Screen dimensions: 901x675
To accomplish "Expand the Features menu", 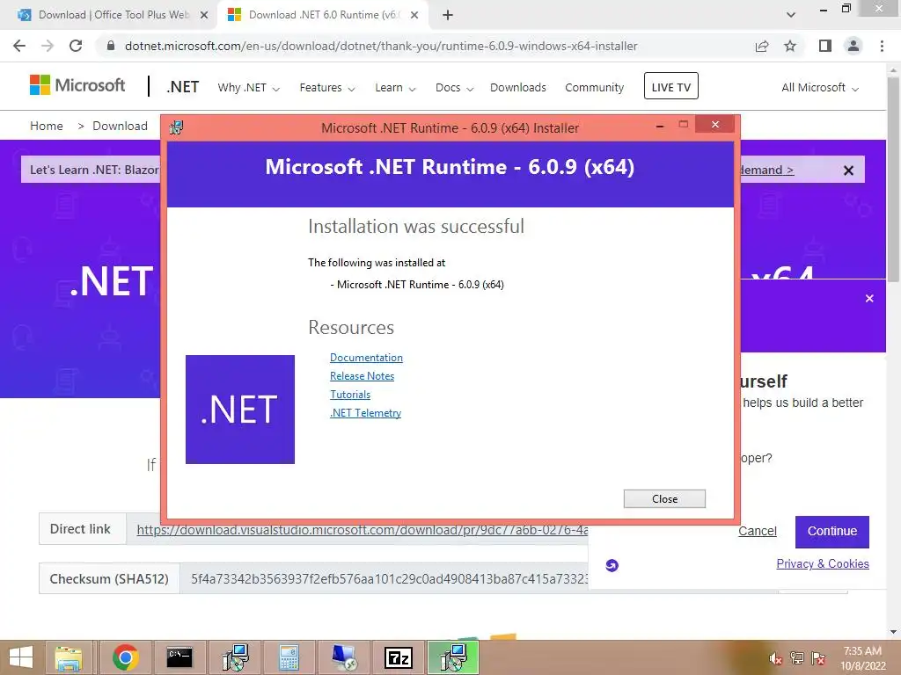I will (327, 88).
